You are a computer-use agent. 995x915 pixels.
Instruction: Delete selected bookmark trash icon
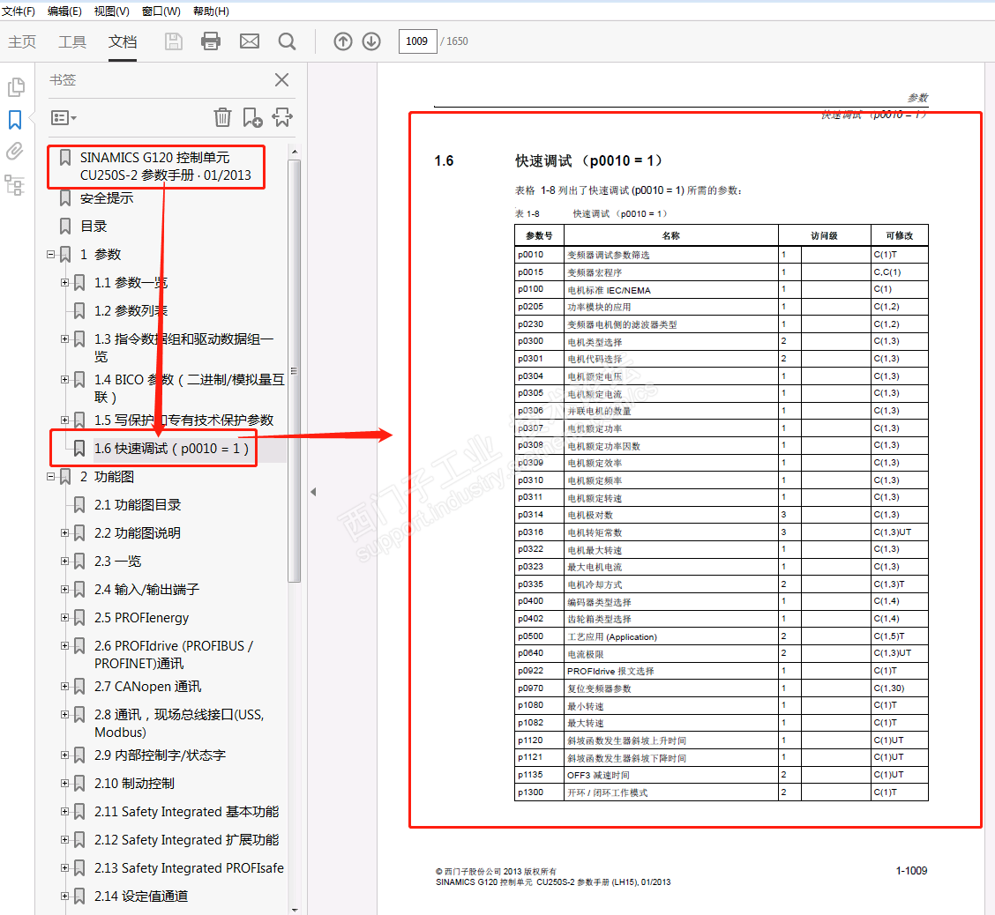click(222, 117)
